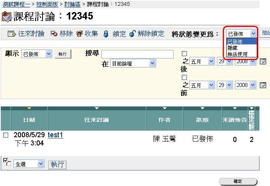Tick the checkbox for the test1 row
The height and width of the screenshot is (186, 270).
coord(5,135)
